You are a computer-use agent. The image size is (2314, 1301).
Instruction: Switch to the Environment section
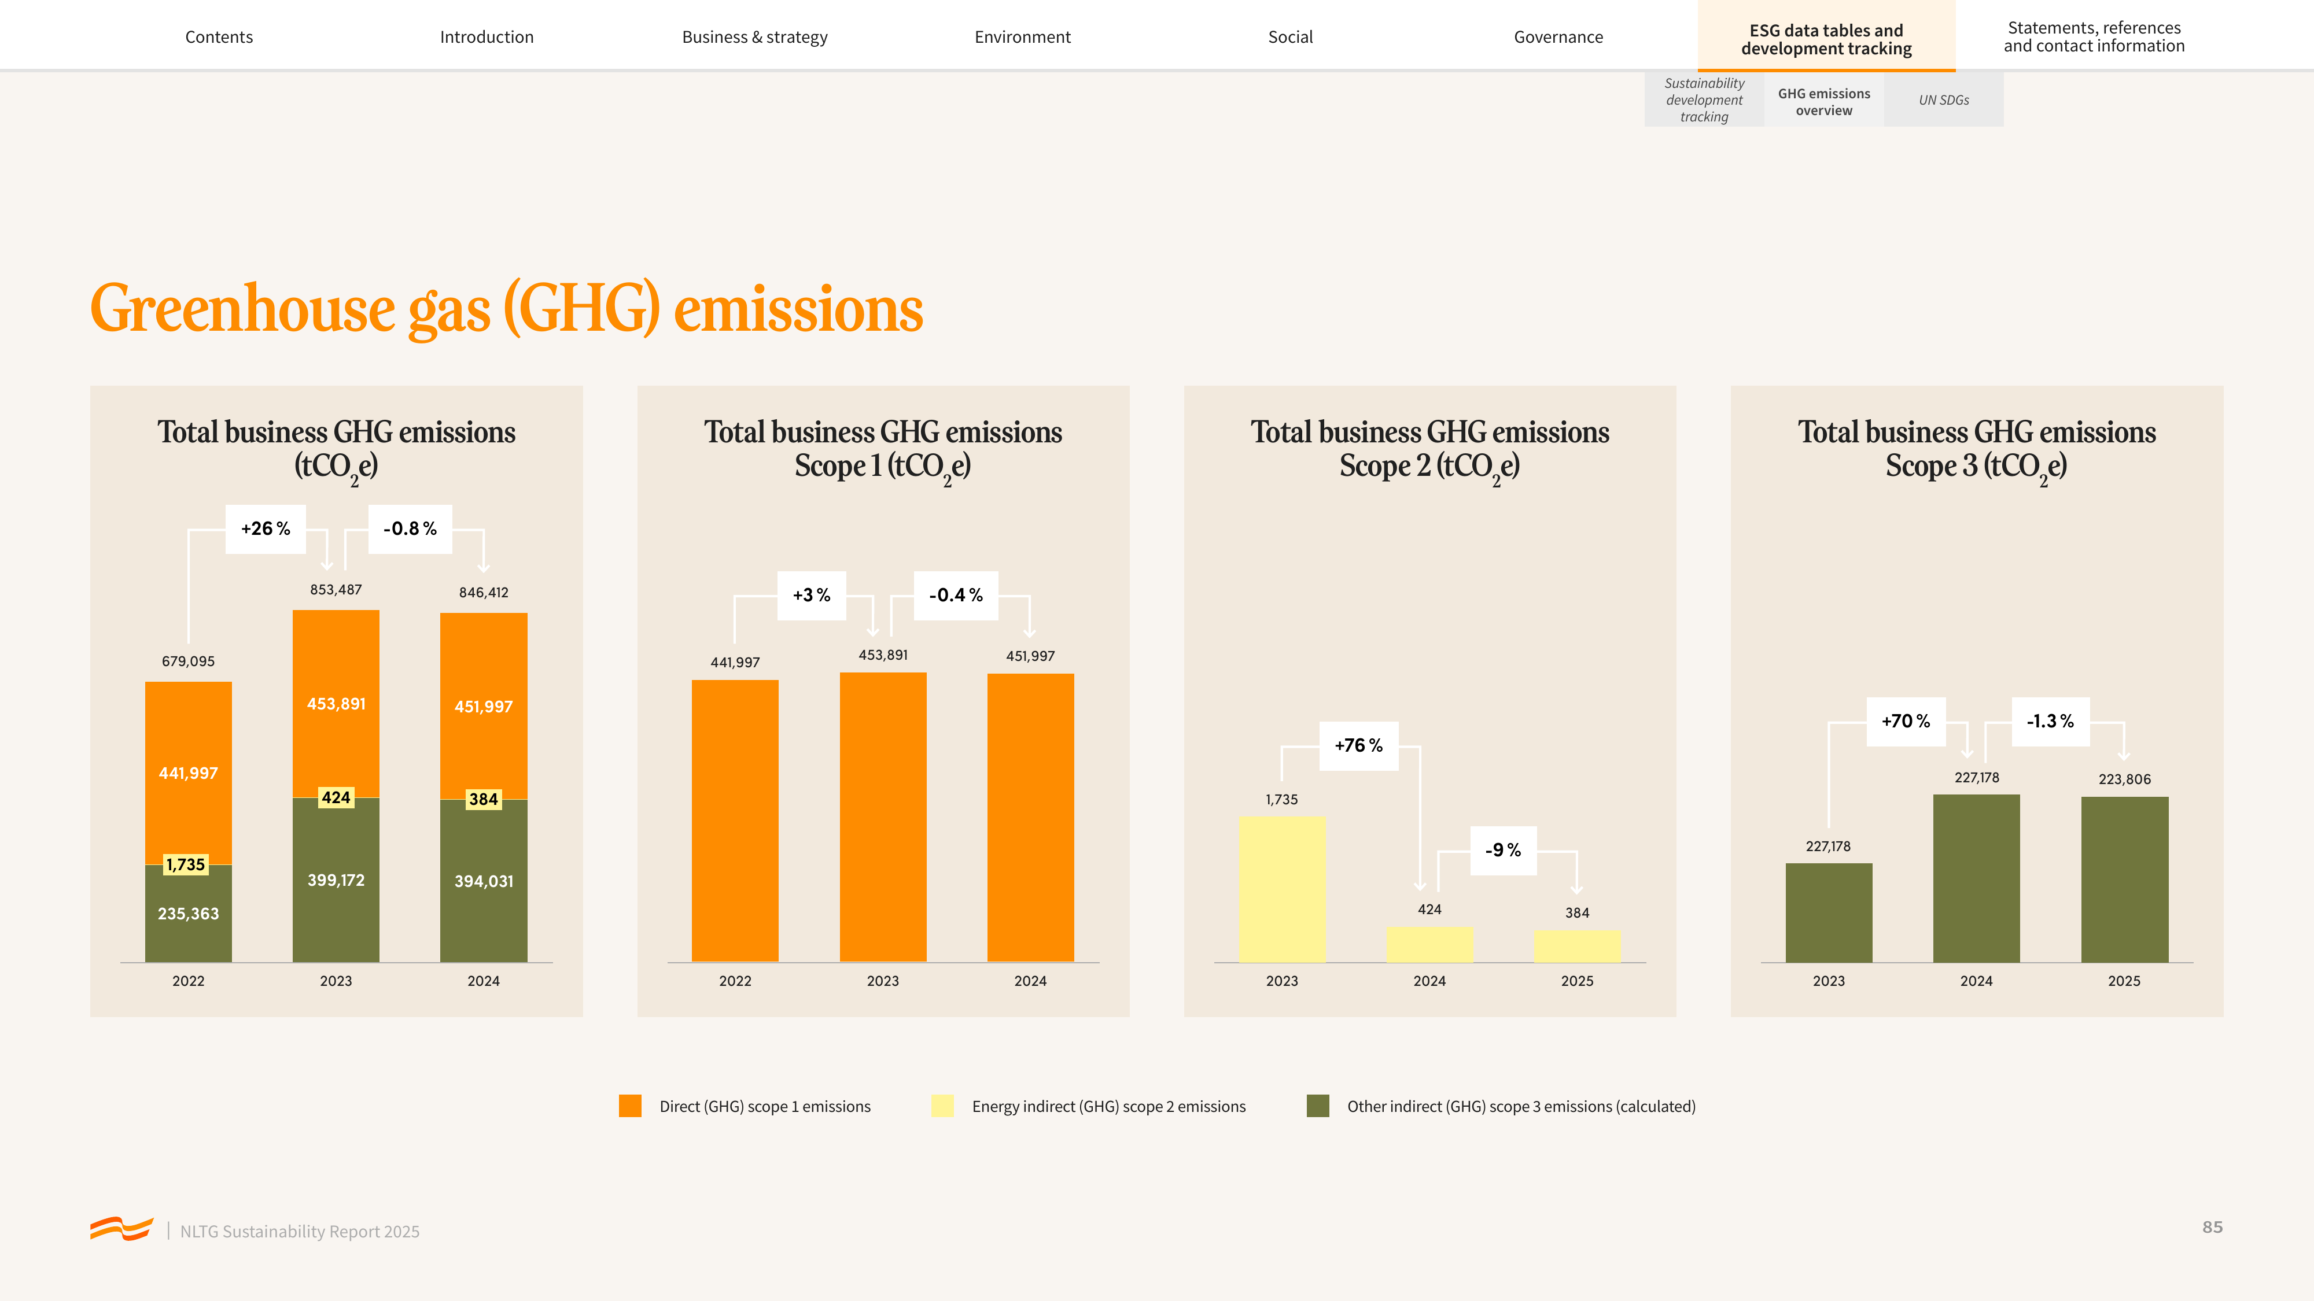pyautogui.click(x=1022, y=37)
